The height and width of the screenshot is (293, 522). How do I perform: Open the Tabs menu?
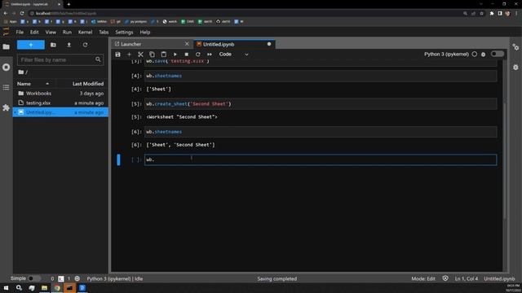pos(104,33)
